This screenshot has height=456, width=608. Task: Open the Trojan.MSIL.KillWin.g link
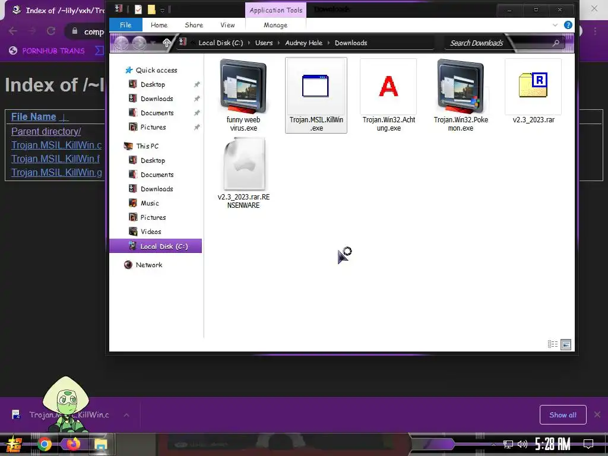pos(56,172)
